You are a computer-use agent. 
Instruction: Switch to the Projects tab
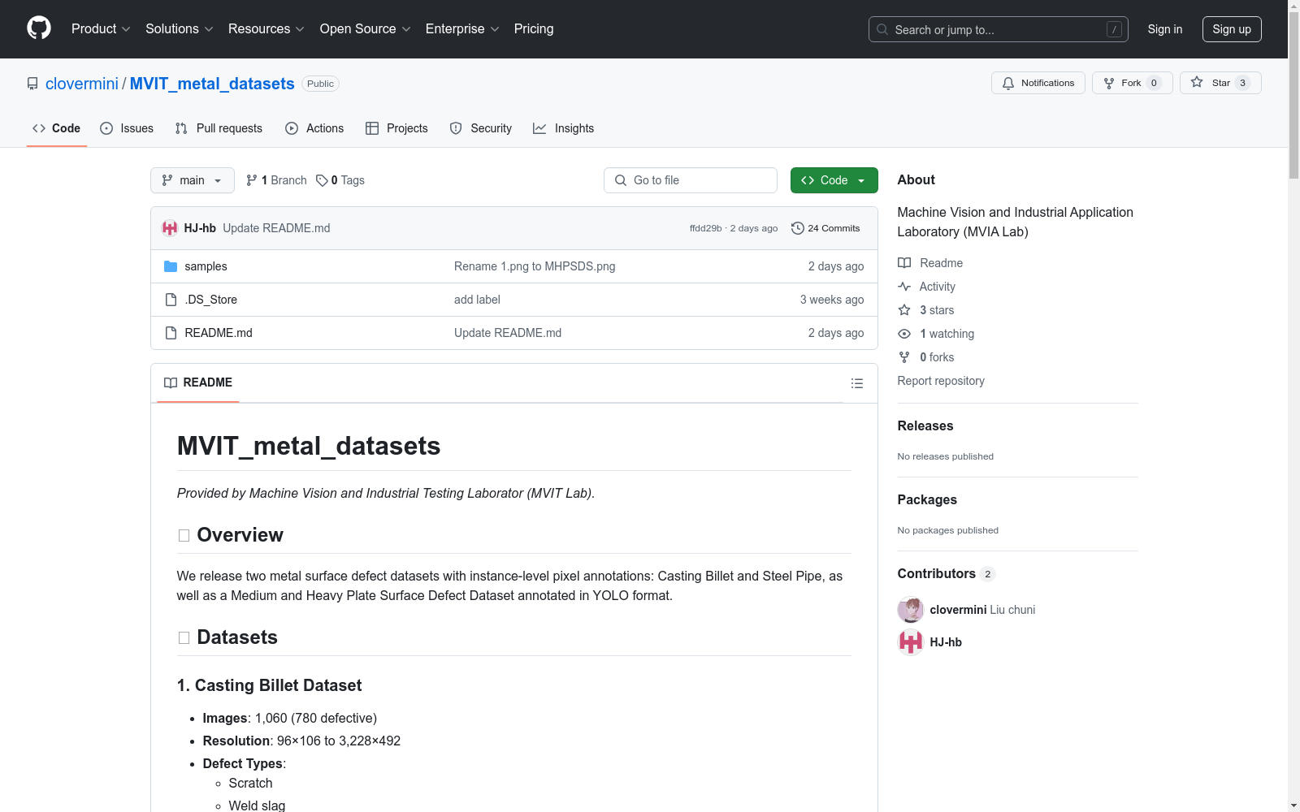point(396,128)
